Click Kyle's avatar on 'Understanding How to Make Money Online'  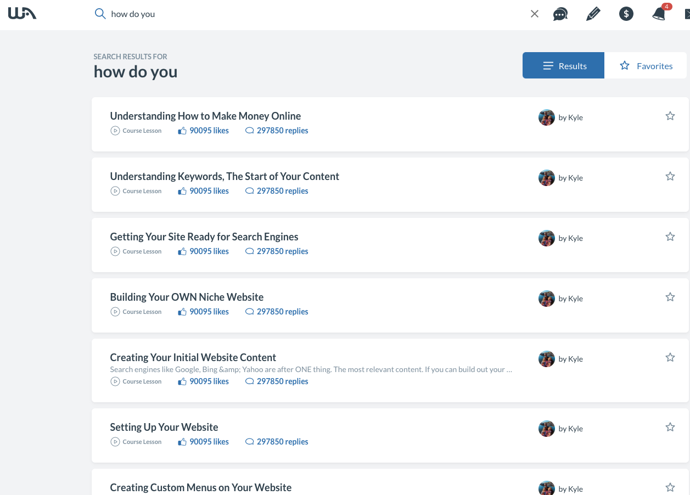click(x=547, y=117)
